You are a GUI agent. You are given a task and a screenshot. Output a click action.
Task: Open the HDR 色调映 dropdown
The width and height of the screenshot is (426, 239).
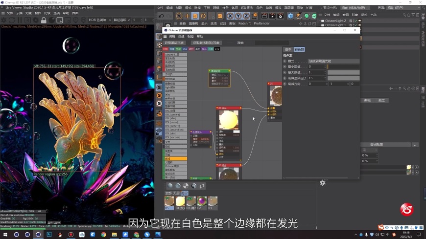pos(100,20)
